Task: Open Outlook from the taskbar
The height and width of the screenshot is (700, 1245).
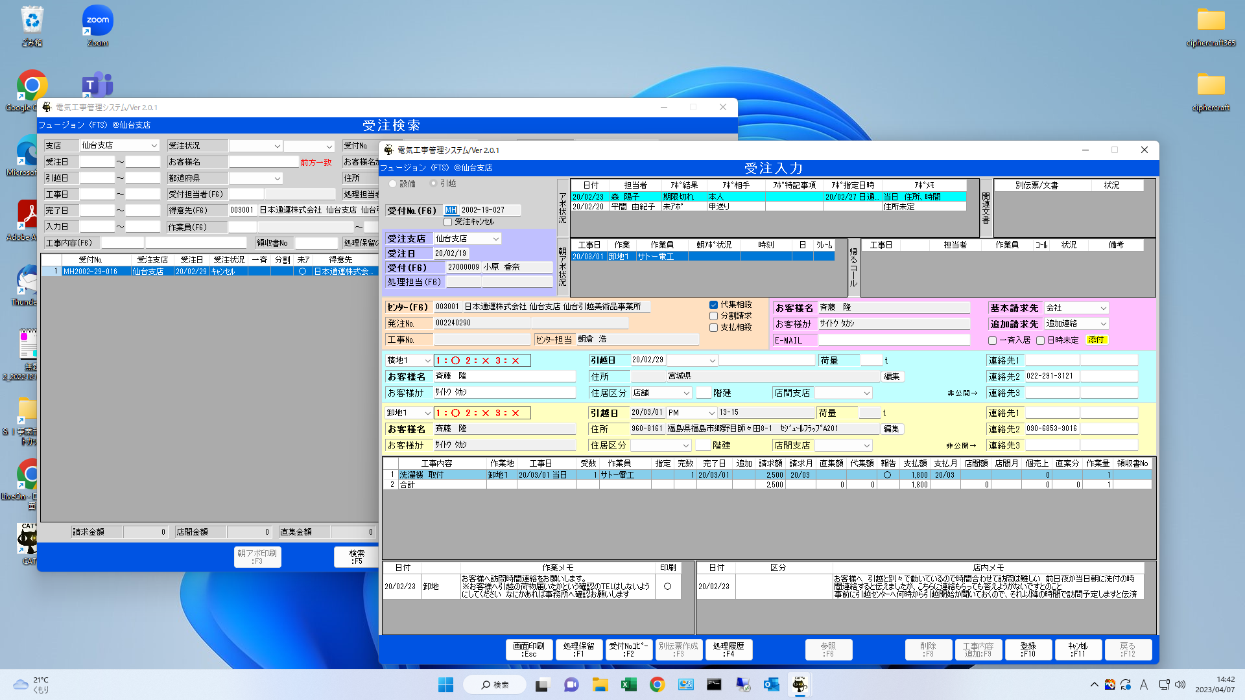Action: (771, 684)
